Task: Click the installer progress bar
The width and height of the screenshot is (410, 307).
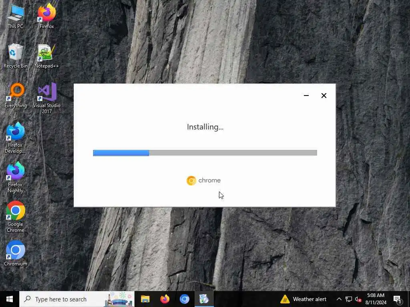Action: pos(205,153)
